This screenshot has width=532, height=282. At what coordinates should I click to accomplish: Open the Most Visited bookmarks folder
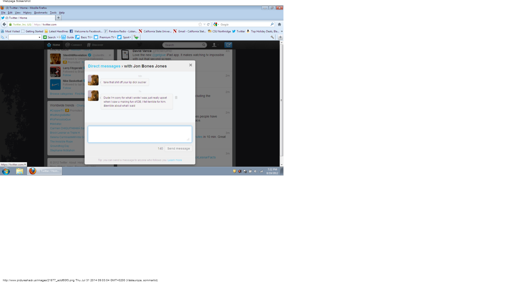(10, 31)
